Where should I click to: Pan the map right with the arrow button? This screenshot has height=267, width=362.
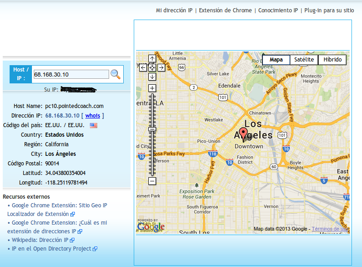(162, 68)
